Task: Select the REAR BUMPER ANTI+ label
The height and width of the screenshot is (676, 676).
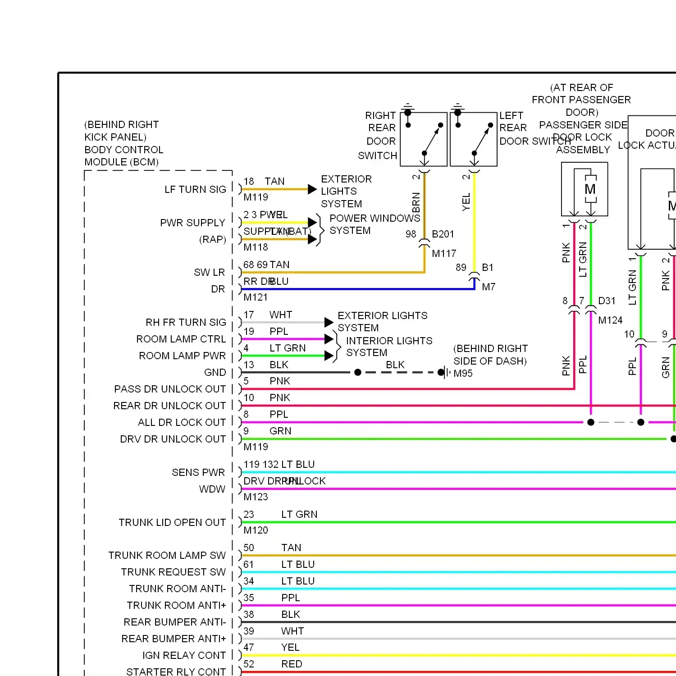Action: point(174,639)
